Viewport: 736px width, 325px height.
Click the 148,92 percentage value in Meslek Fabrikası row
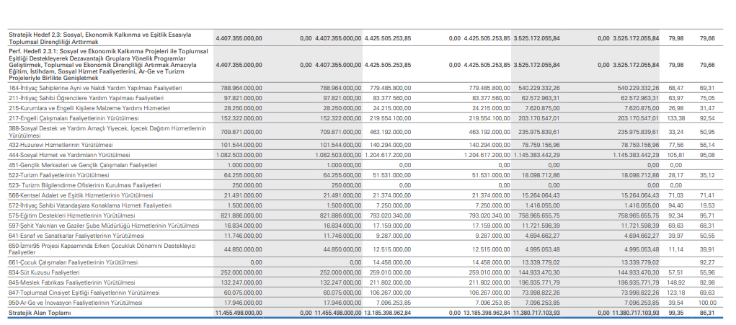coord(675,283)
